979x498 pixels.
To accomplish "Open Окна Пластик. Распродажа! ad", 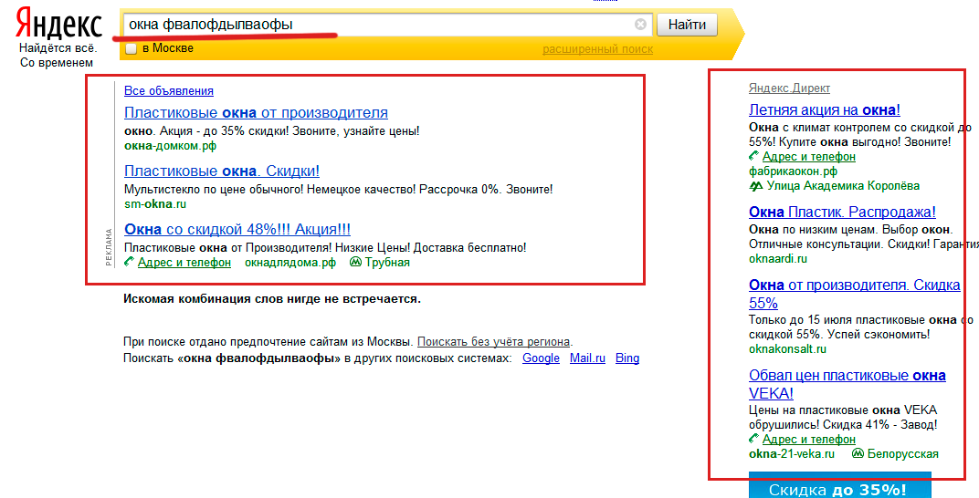I will [842, 213].
